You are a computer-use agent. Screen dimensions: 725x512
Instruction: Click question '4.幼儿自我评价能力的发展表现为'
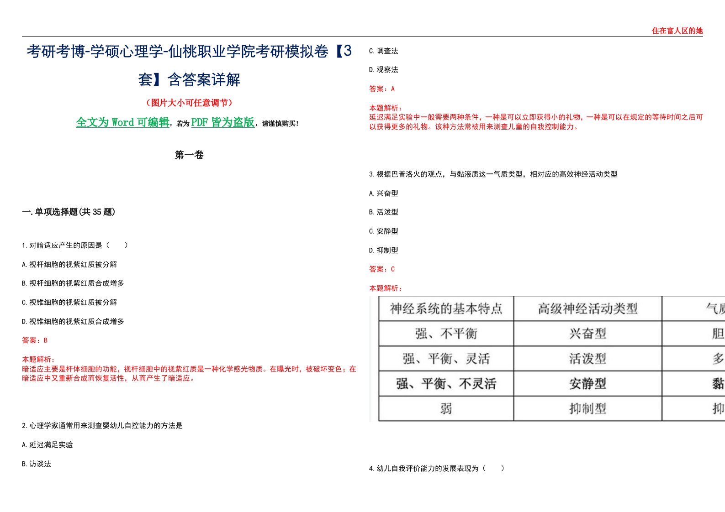click(437, 468)
